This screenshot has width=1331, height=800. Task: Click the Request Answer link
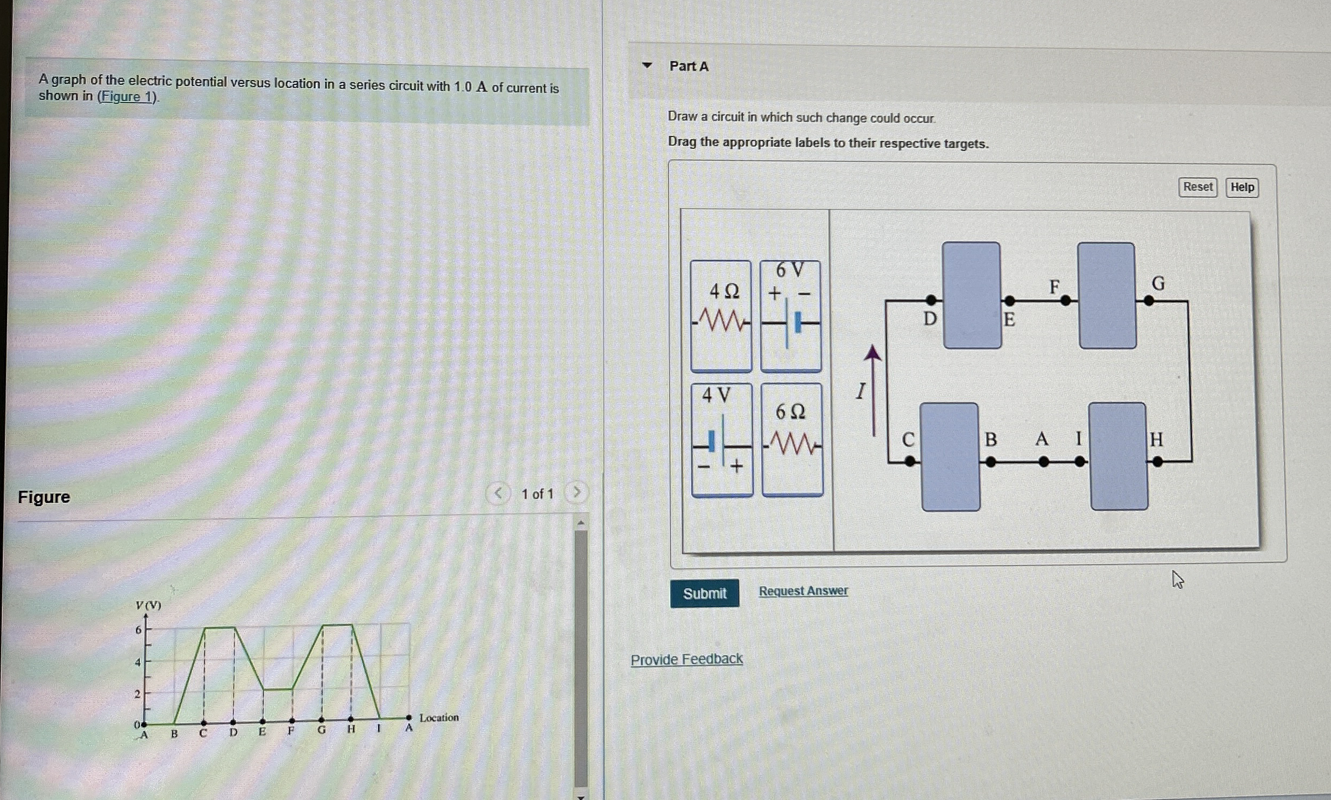click(803, 591)
